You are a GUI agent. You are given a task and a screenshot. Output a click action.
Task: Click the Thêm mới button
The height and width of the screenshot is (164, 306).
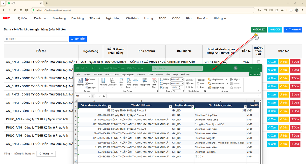click(293, 30)
